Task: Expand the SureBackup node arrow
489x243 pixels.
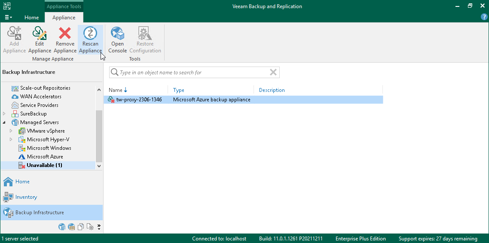Action: 4,114
